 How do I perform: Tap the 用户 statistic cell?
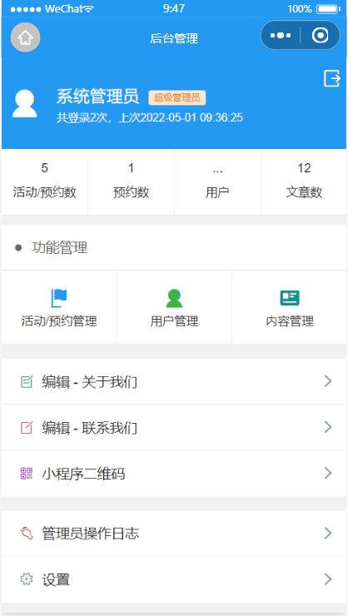[x=217, y=182]
